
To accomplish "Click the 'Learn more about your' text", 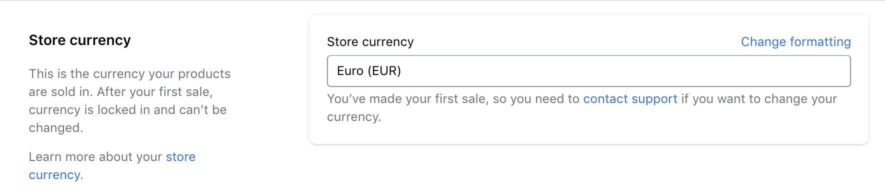I will click(x=95, y=157).
